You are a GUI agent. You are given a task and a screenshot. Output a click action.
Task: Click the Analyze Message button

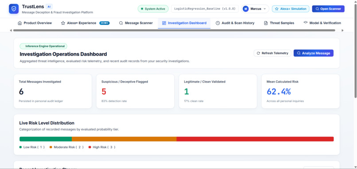point(314,53)
